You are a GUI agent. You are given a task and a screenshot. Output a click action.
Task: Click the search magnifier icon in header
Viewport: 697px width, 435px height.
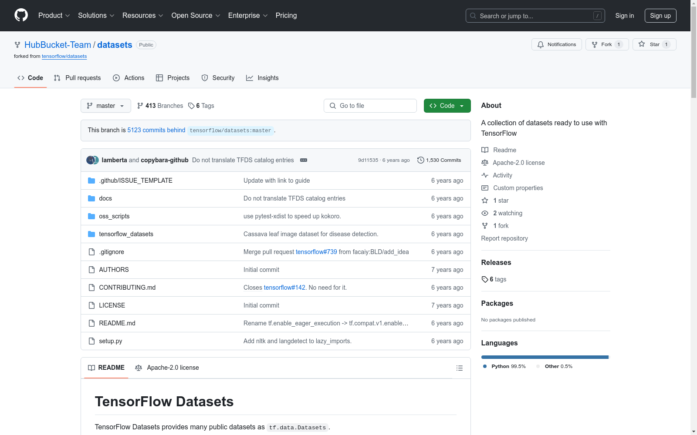click(473, 16)
